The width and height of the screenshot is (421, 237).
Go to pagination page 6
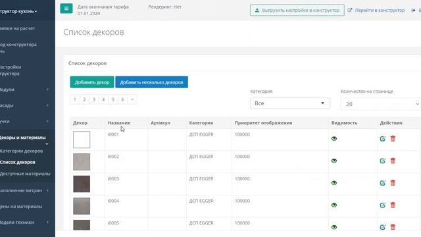[x=123, y=99]
